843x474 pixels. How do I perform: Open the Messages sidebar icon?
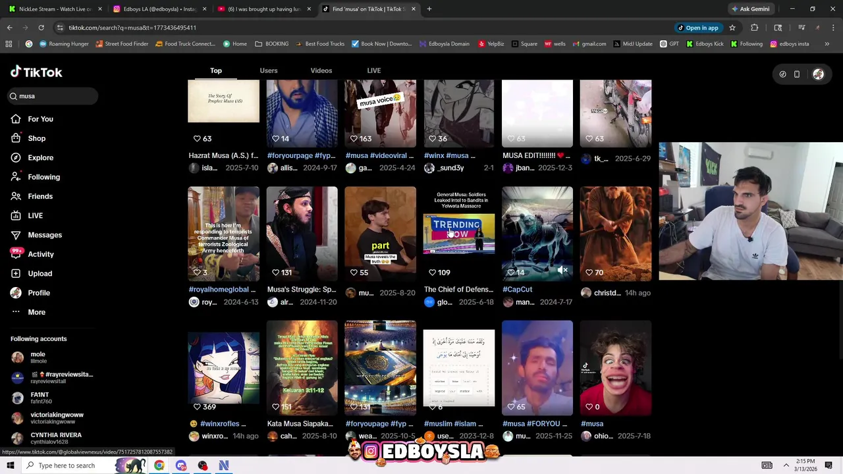16,235
